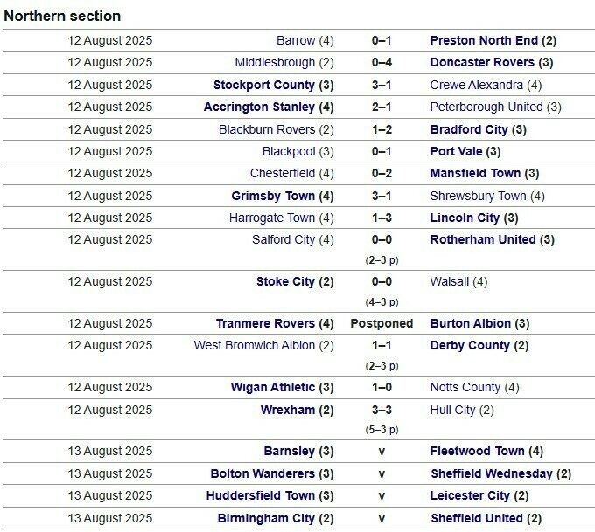Viewport: 595px width, 532px height.
Task: Open the Preston North End team link
Action: point(484,40)
